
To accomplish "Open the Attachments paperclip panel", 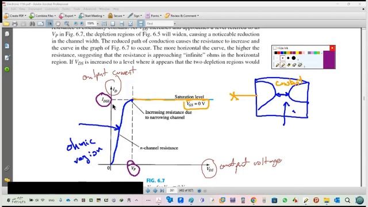I will coord(7,168).
